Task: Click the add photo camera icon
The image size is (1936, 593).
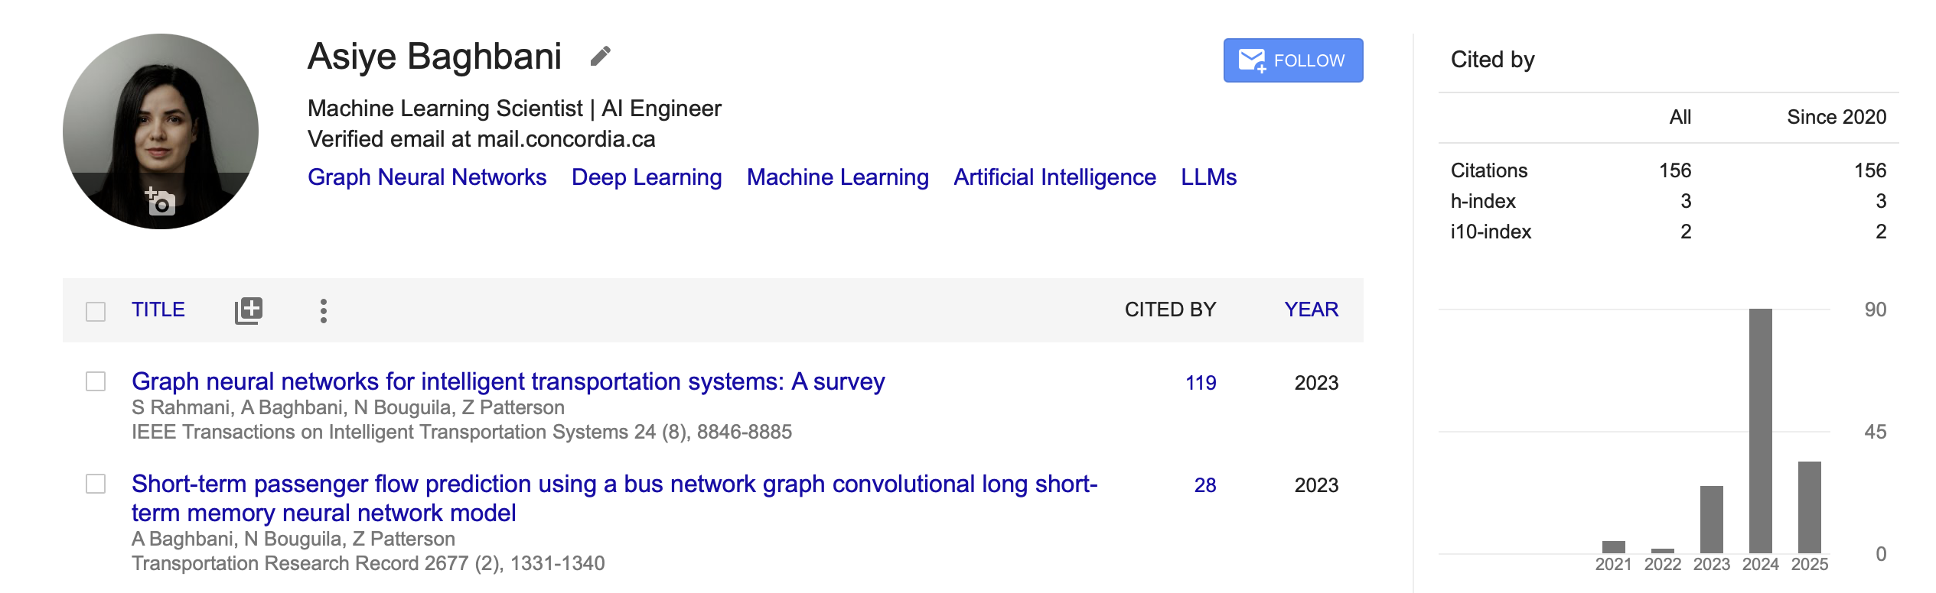Action: pyautogui.click(x=161, y=201)
